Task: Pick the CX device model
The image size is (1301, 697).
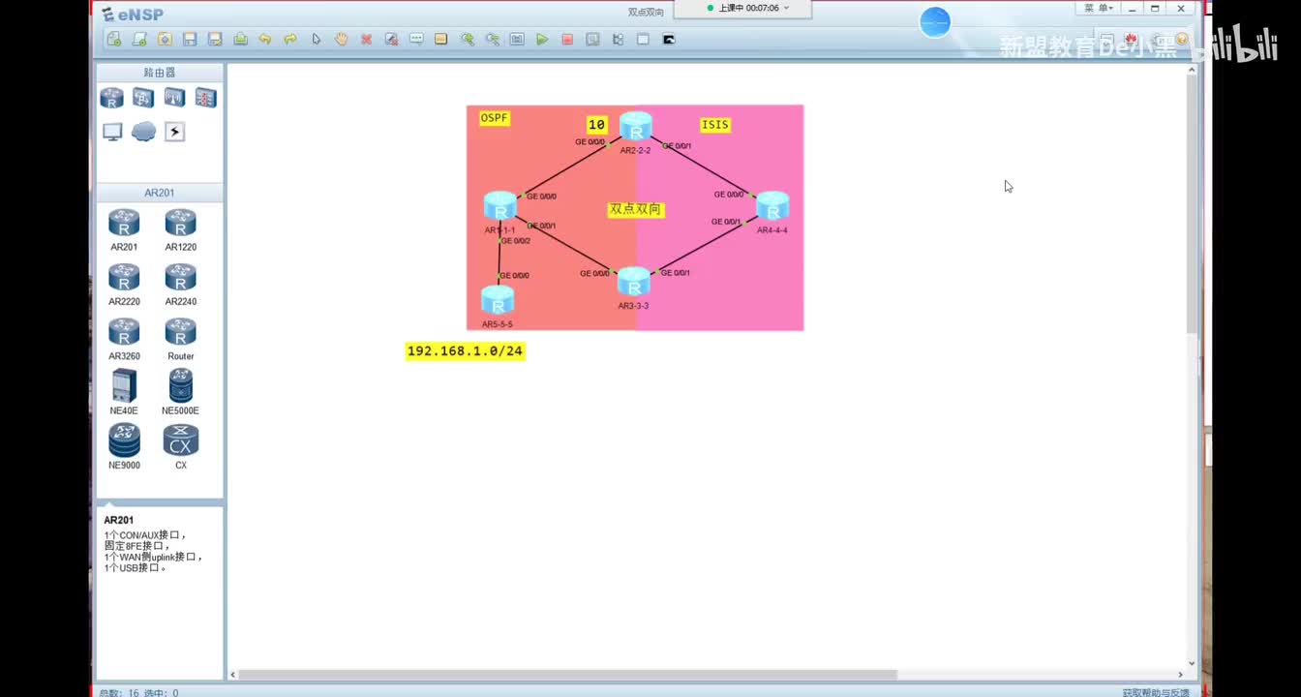Action: [181, 446]
